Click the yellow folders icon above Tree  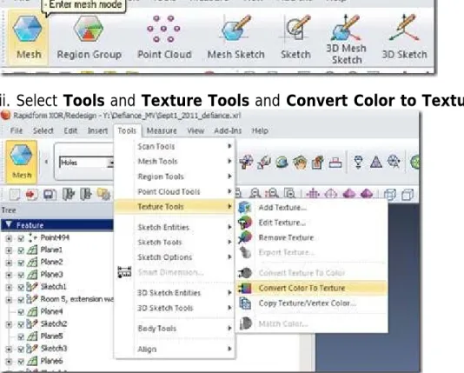tap(103, 194)
